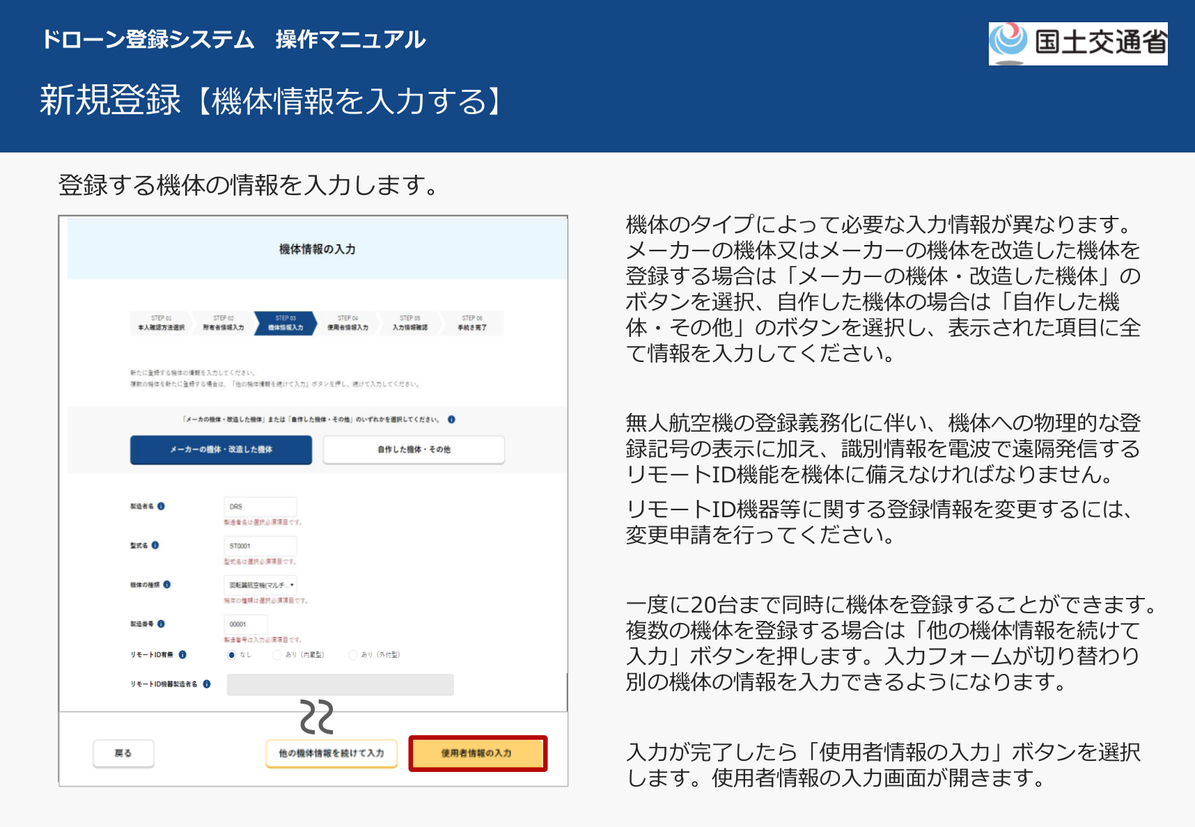Click the error text 型式名は選択必須項目です。
The height and width of the screenshot is (827, 1195).
point(260,561)
